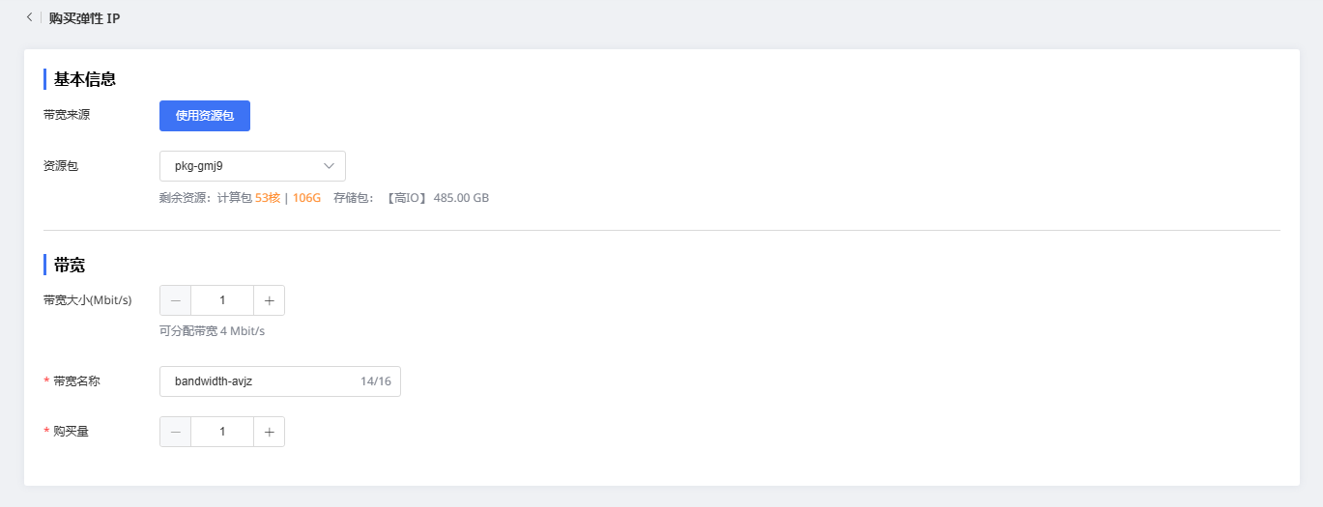Click the 带宽名称 required label
The width and height of the screenshot is (1323, 507).
point(76,381)
